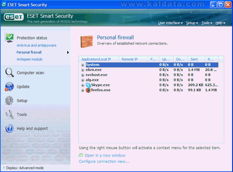Click the 209.2 KB sent value
This screenshot has width=233, height=172.
click(x=195, y=85)
